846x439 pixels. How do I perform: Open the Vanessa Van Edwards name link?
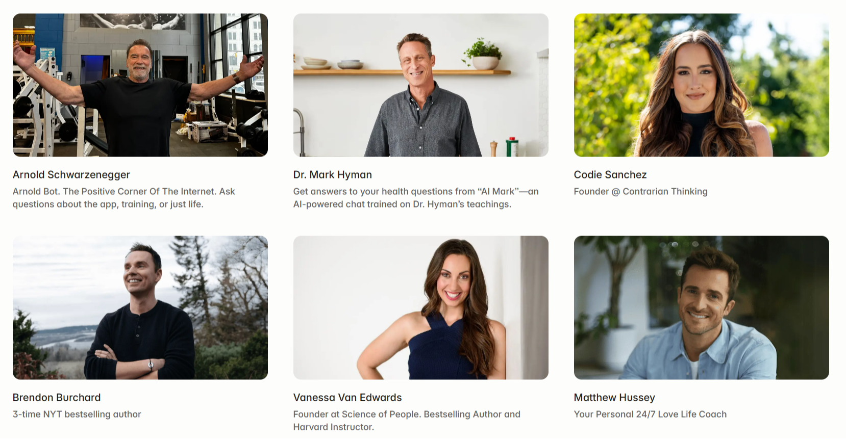pos(347,398)
